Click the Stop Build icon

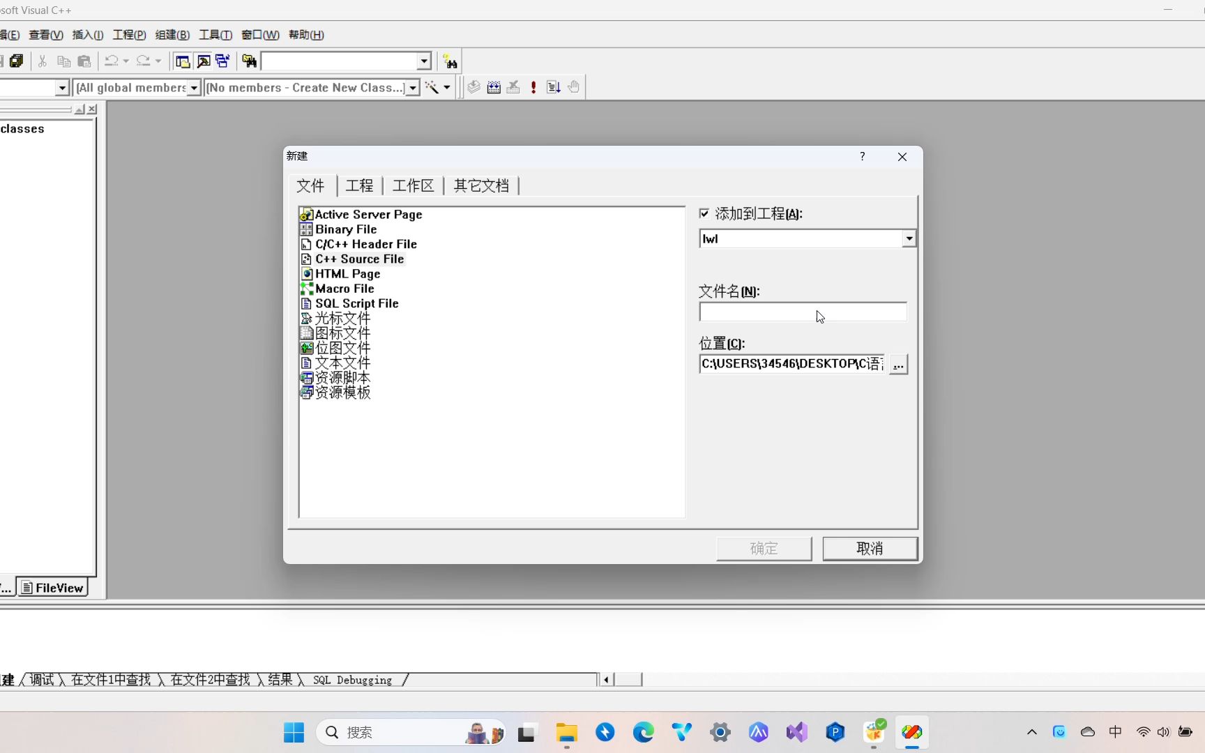(x=514, y=87)
